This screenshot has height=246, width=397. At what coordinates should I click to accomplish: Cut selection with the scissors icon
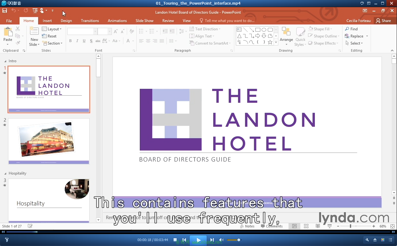click(x=18, y=29)
